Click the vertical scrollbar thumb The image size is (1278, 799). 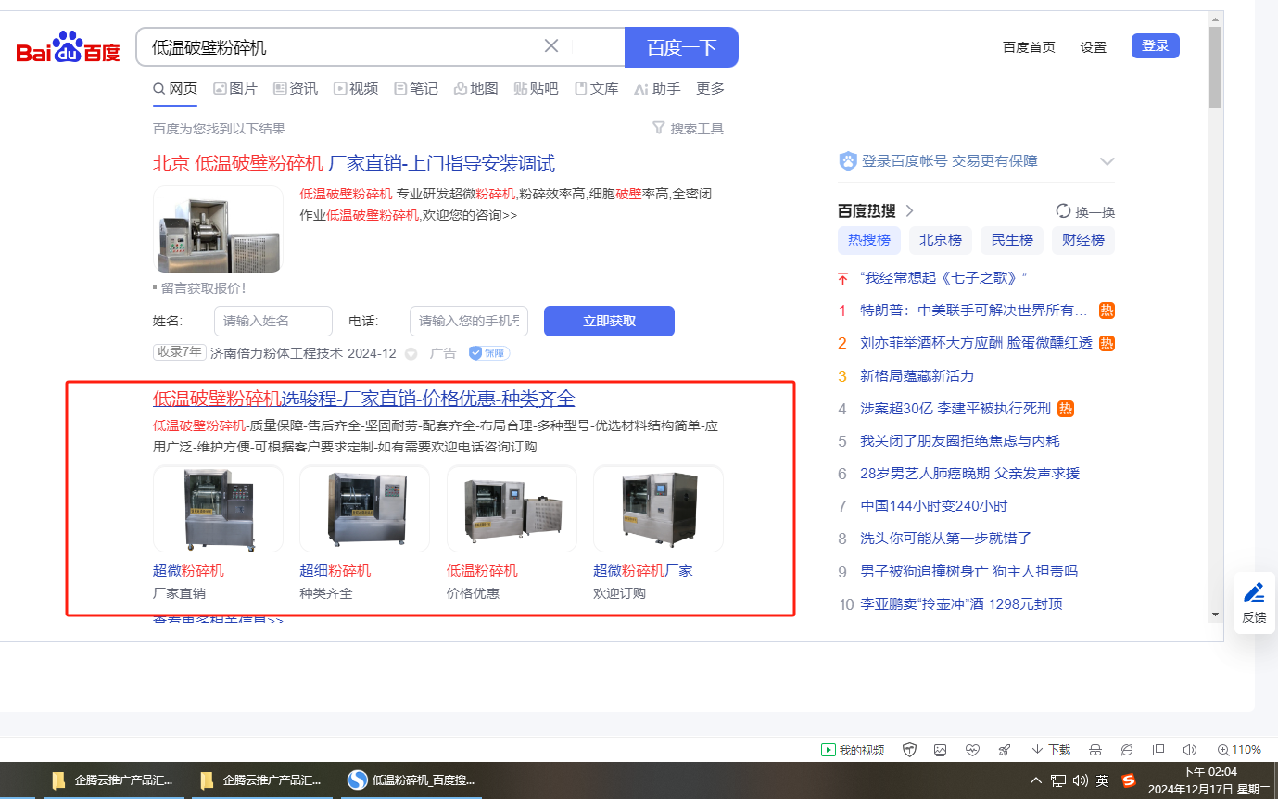pos(1215,68)
